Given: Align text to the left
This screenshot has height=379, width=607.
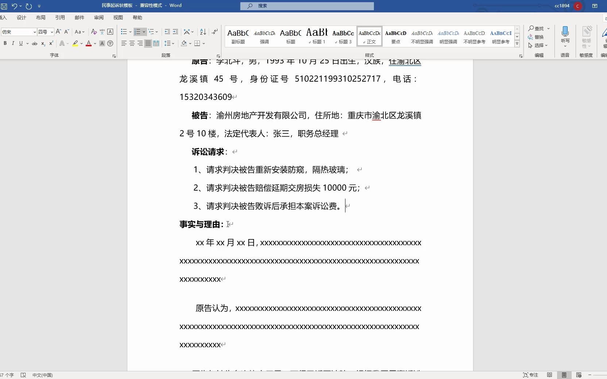Looking at the screenshot, I should [124, 43].
